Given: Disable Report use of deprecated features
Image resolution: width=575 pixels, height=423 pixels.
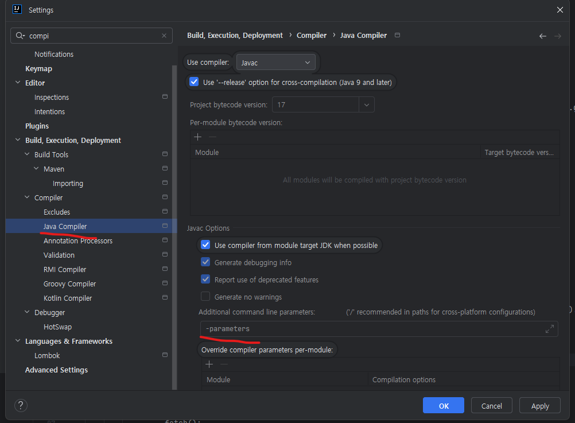Looking at the screenshot, I should click(205, 279).
